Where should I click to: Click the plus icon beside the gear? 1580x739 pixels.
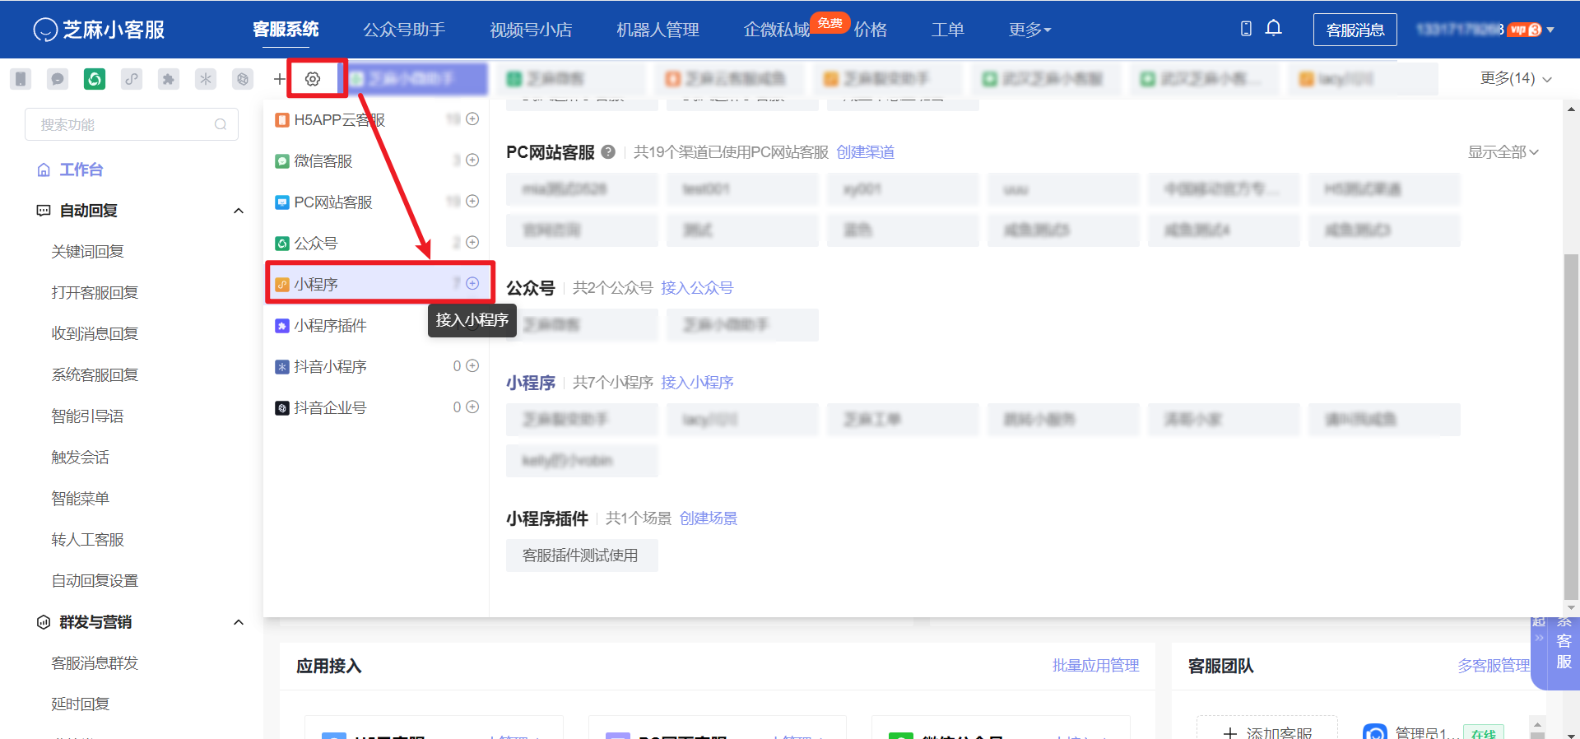(280, 79)
